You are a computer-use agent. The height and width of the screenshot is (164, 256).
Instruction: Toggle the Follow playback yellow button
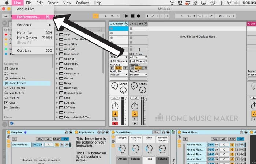click(x=96, y=16)
